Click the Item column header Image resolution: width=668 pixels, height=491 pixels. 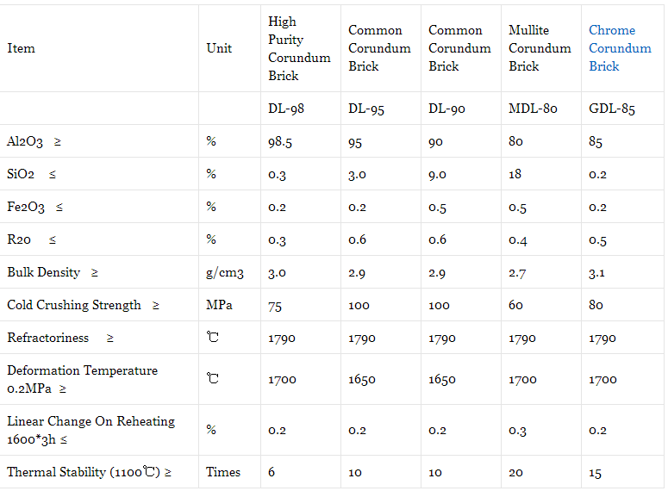point(21,48)
